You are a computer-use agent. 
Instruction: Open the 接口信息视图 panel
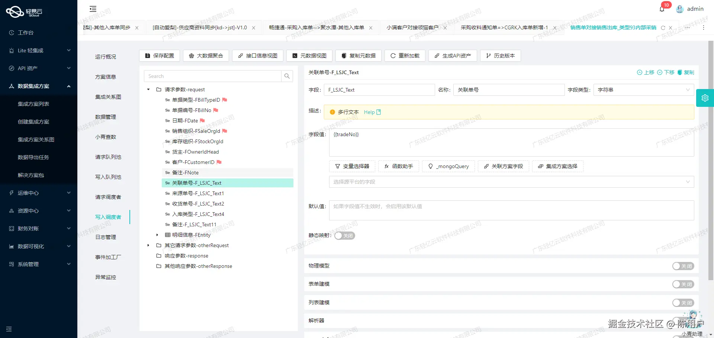[257, 56]
